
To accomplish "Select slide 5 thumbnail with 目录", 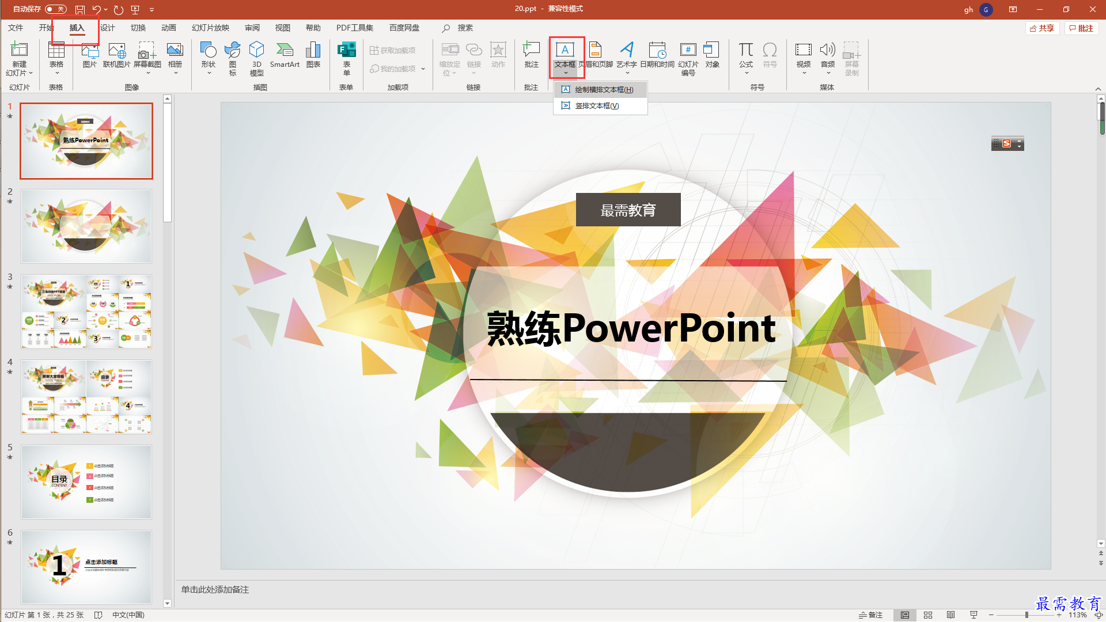I will click(86, 482).
